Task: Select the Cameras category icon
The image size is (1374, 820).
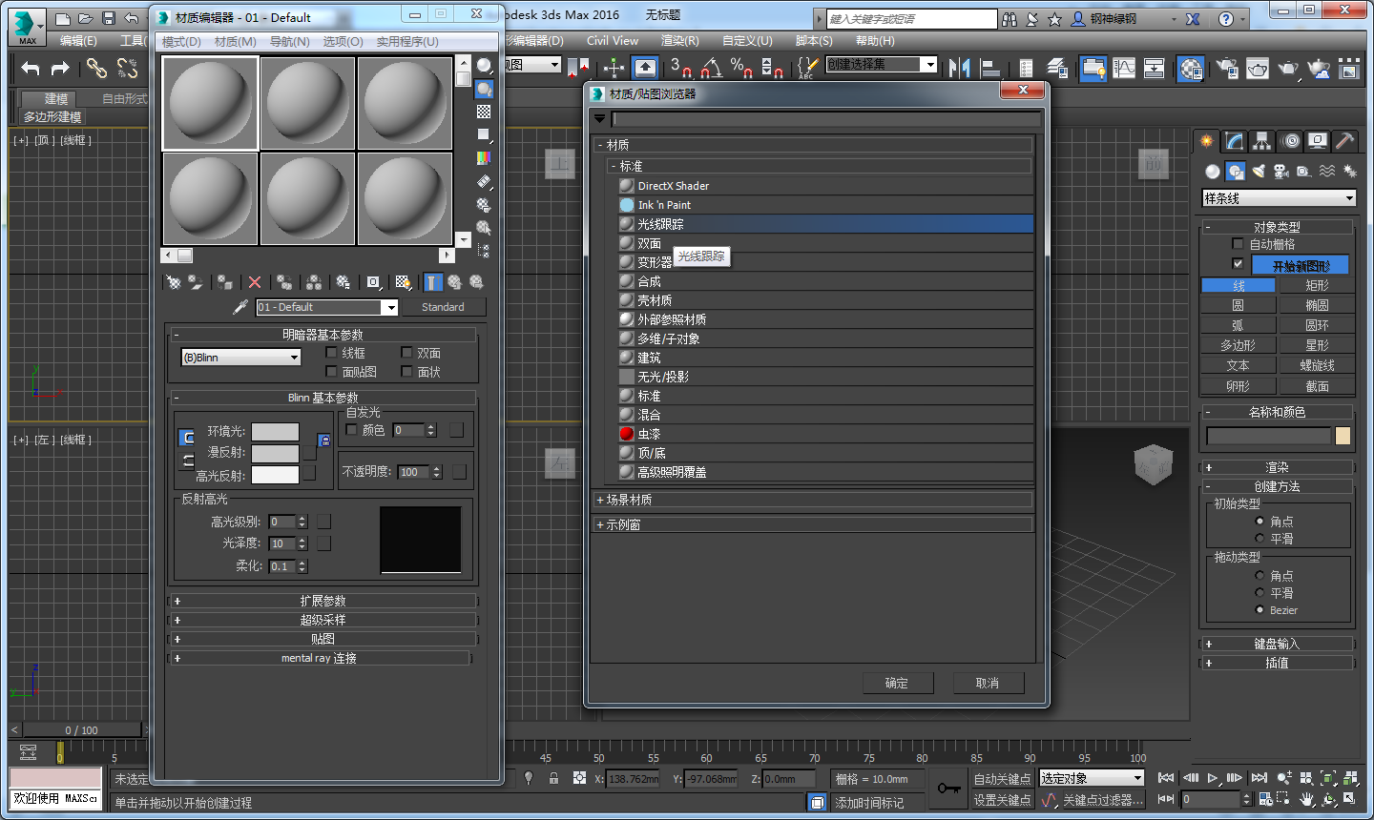Action: click(x=1281, y=172)
